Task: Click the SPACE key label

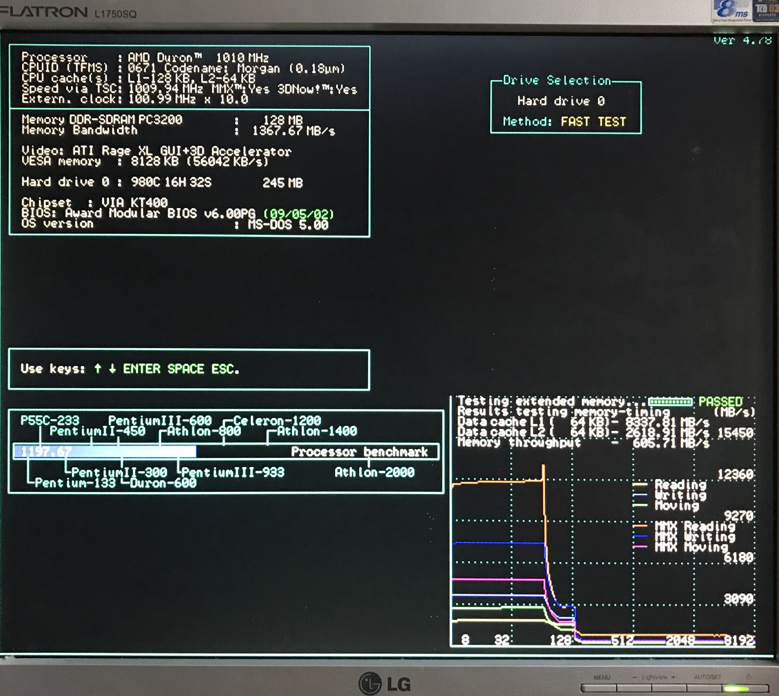Action: [x=185, y=369]
